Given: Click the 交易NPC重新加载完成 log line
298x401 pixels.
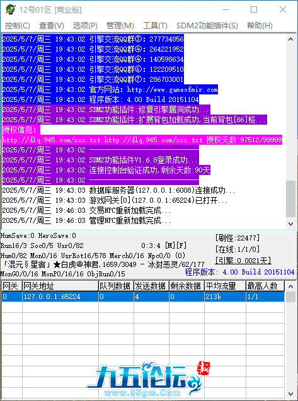Looking at the screenshot, I should coord(86,210).
